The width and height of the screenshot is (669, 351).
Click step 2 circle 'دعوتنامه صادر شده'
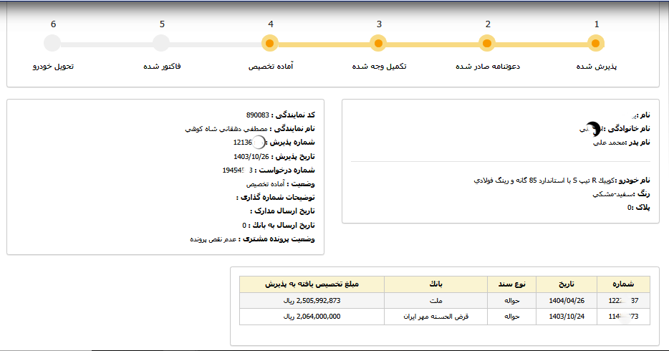click(487, 44)
